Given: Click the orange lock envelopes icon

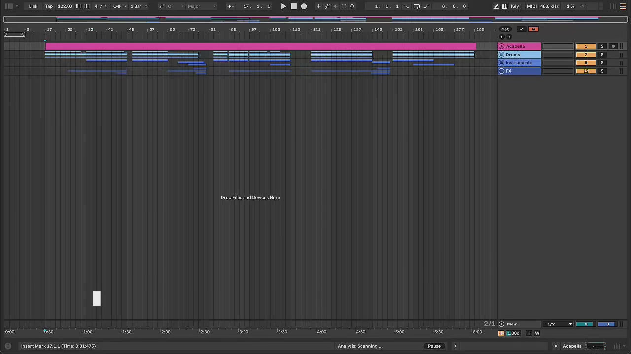Looking at the screenshot, I should [533, 29].
